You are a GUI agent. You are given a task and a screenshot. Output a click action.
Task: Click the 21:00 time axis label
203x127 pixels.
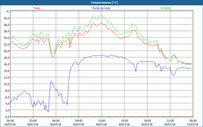click(170, 121)
